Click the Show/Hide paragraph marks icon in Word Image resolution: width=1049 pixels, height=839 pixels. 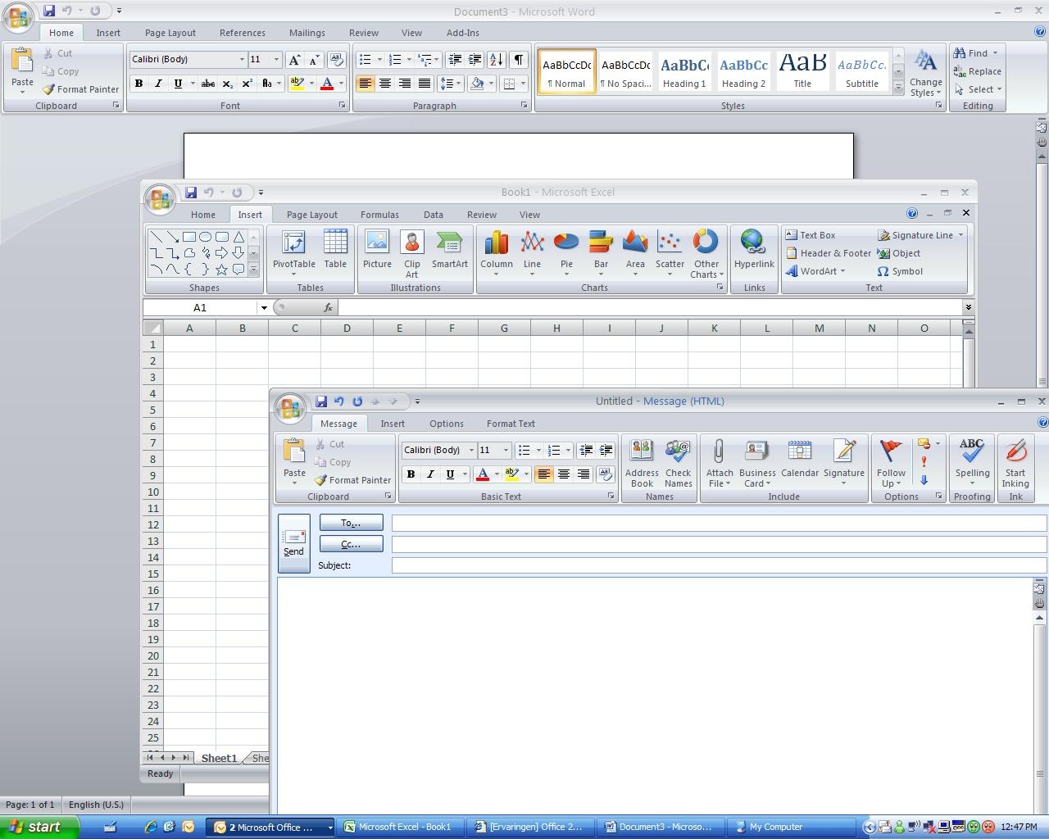tap(518, 60)
